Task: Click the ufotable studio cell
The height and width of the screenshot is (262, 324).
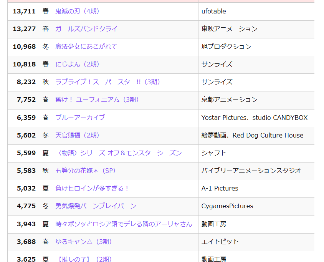Action: coord(214,11)
